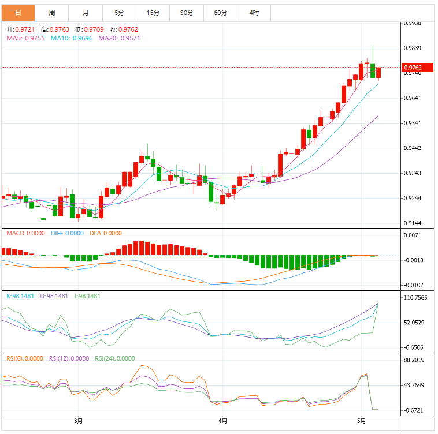
Task: Click the 4月 marker on time axis
Action: (x=222, y=421)
